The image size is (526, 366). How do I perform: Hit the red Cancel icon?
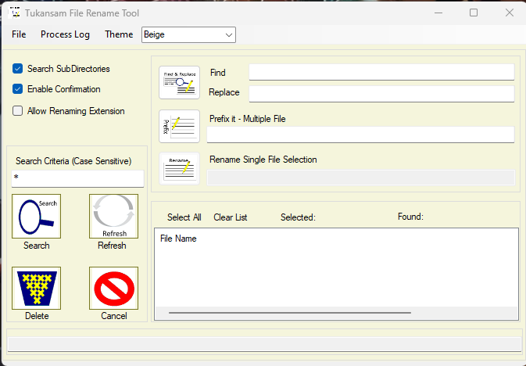point(113,288)
